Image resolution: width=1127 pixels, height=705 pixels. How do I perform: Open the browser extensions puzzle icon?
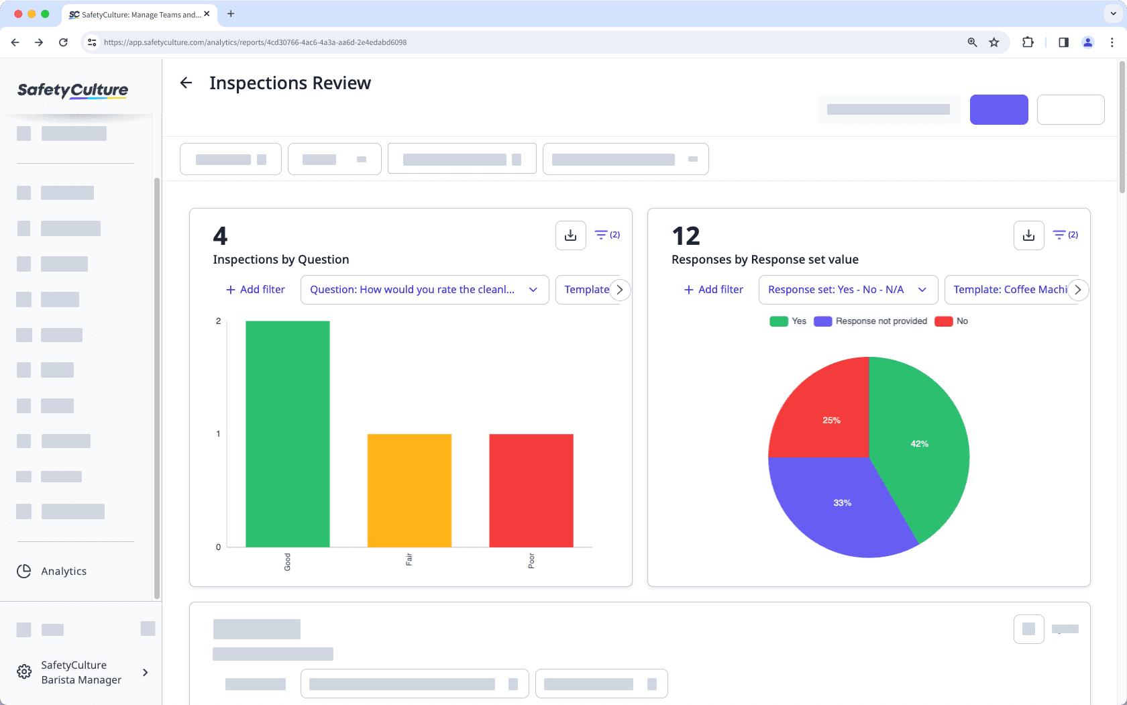[x=1028, y=42]
